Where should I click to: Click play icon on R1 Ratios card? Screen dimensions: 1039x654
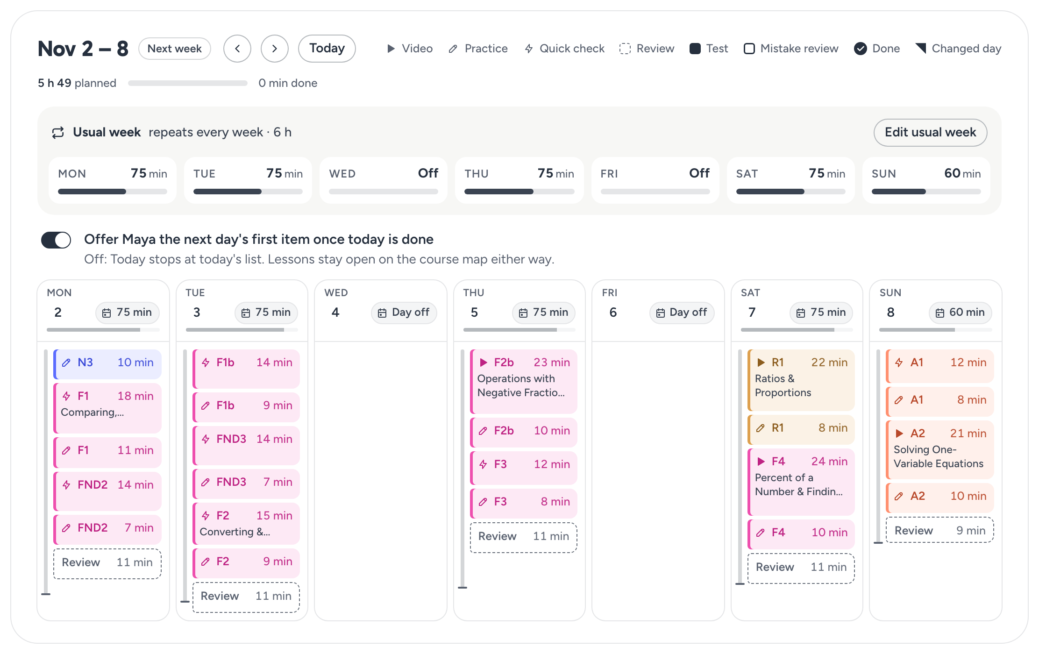[x=761, y=363]
